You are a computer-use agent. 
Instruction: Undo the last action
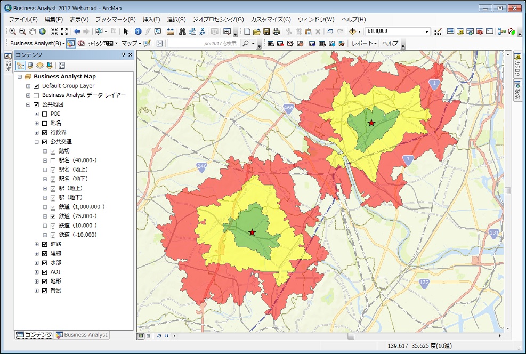tap(330, 31)
